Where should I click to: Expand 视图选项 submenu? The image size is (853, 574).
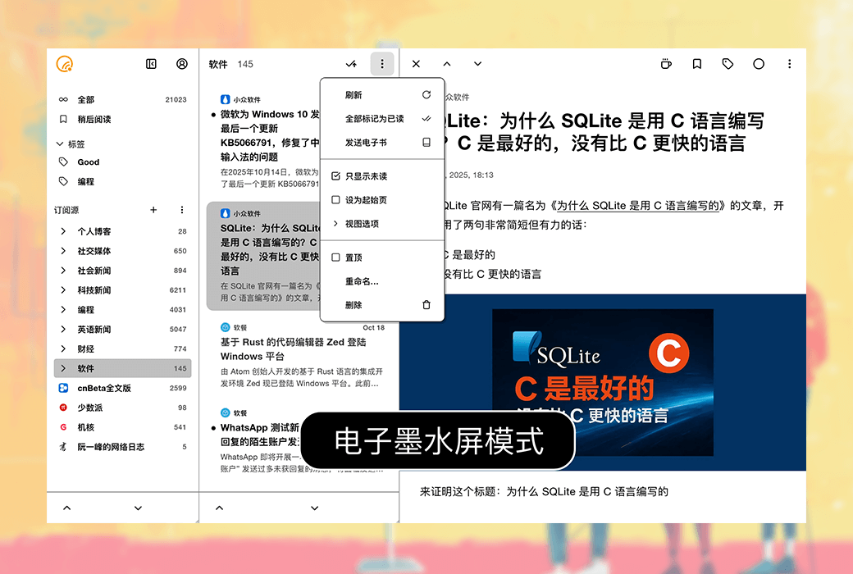coord(362,224)
